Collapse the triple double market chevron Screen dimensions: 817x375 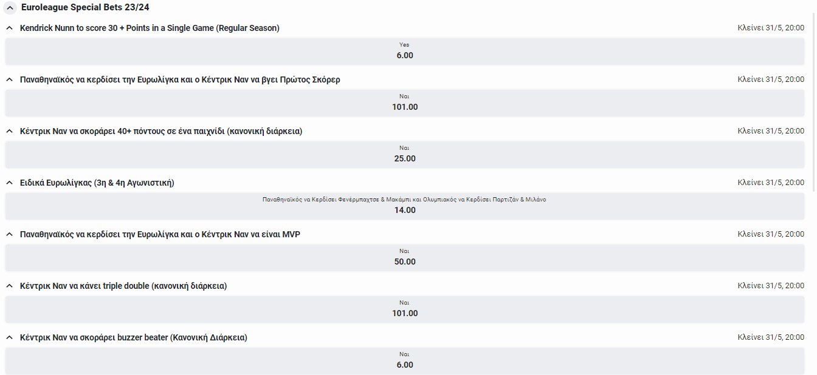tap(9, 286)
